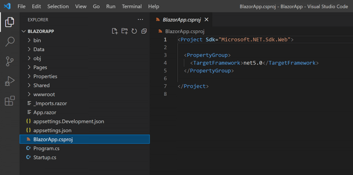353x175 pixels.
Task: Click line number 4 in gutter
Action: [165, 63]
